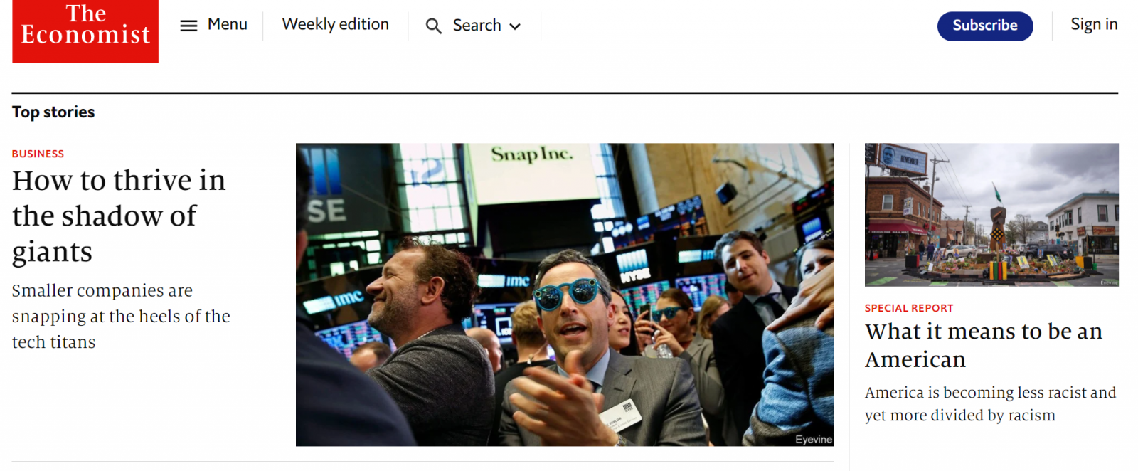
Task: Click the blue Subscribe button
Action: coord(985,26)
